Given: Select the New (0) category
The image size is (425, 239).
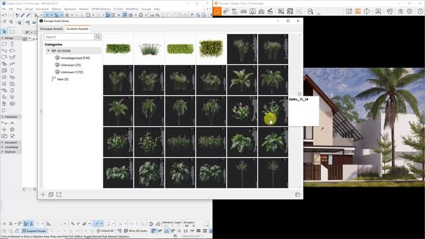Looking at the screenshot, I should (60, 79).
